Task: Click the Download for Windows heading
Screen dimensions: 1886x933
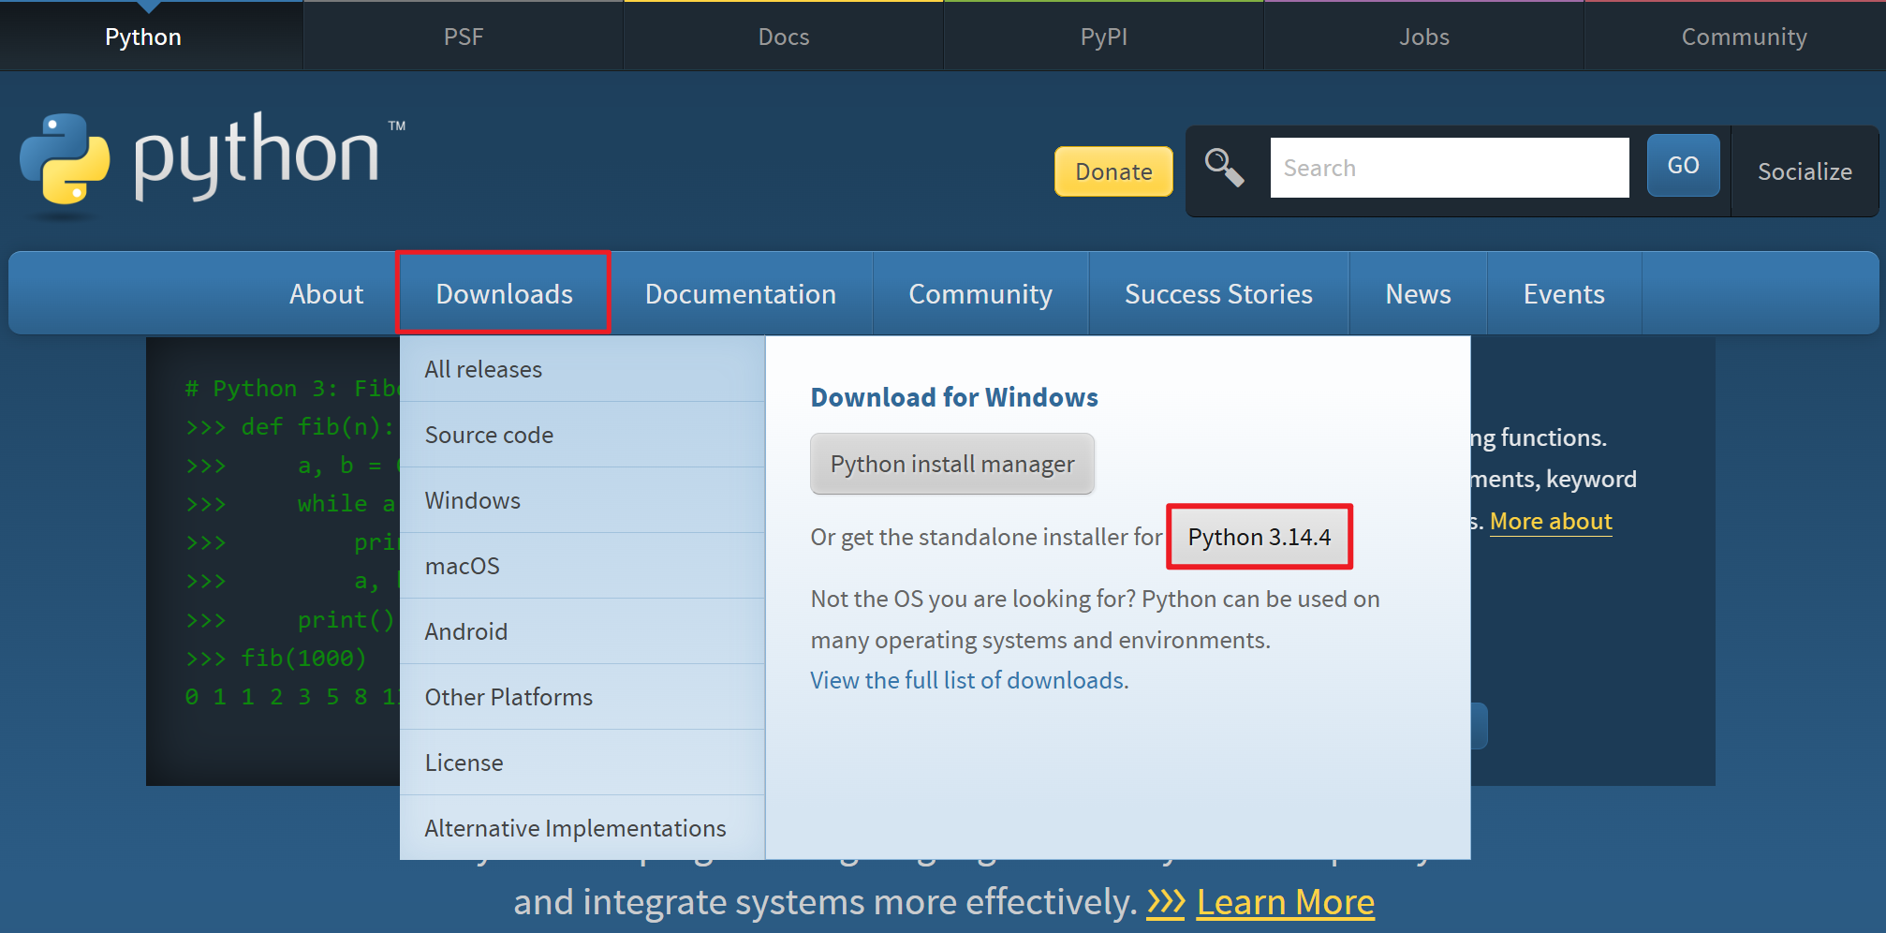Action: [x=954, y=397]
